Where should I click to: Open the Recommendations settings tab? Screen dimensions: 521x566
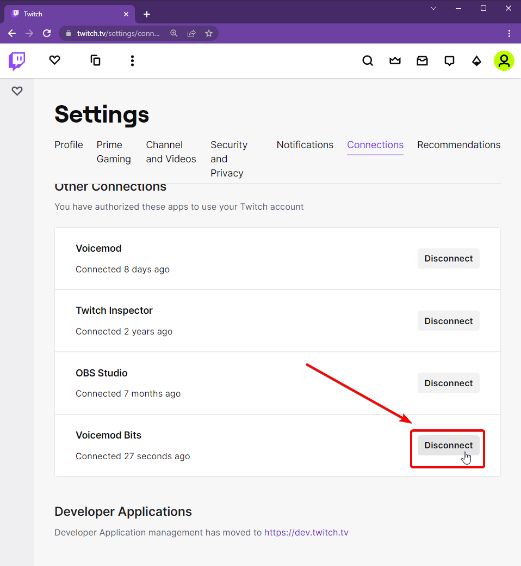pos(458,145)
